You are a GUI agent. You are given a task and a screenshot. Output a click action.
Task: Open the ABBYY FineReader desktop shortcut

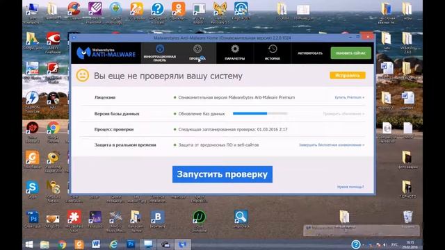pyautogui.click(x=53, y=42)
